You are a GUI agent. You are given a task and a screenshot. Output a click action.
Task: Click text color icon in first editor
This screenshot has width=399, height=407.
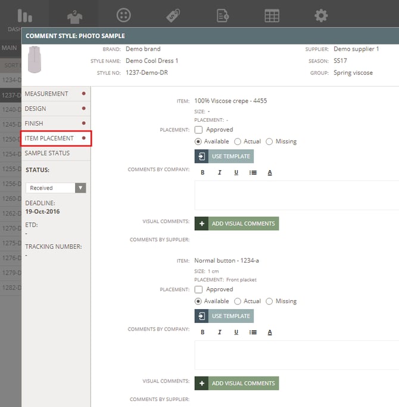click(270, 172)
